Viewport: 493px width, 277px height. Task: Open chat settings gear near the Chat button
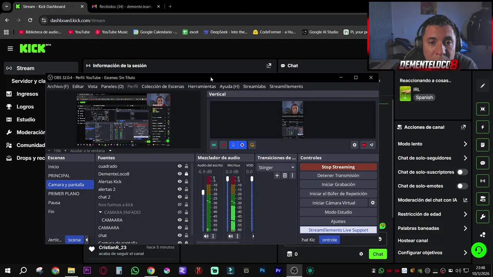(x=361, y=254)
